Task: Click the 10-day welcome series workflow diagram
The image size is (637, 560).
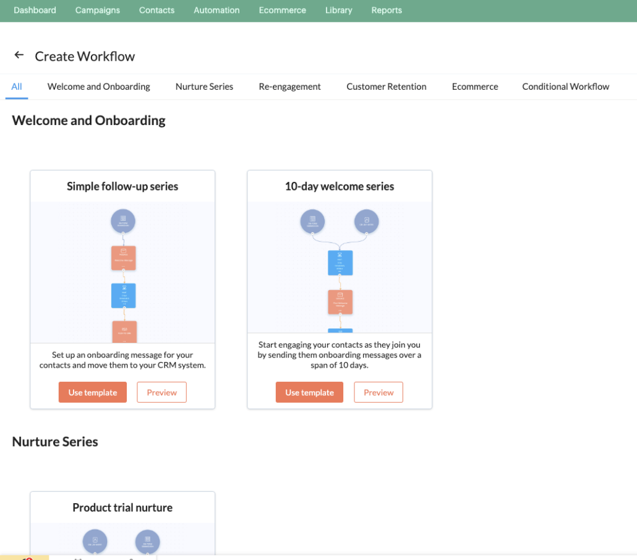Action: (x=340, y=267)
